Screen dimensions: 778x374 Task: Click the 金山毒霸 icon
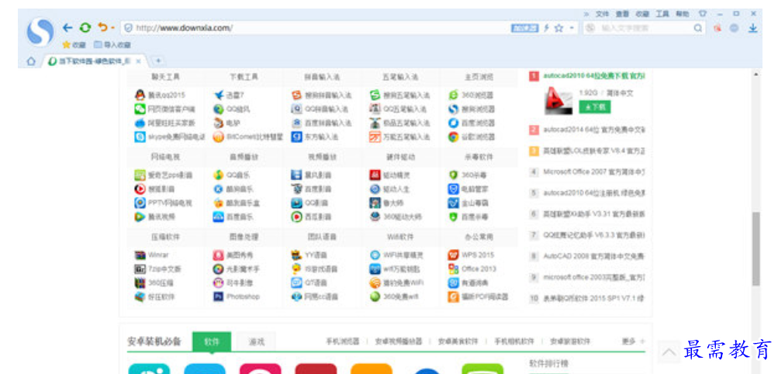pos(453,203)
